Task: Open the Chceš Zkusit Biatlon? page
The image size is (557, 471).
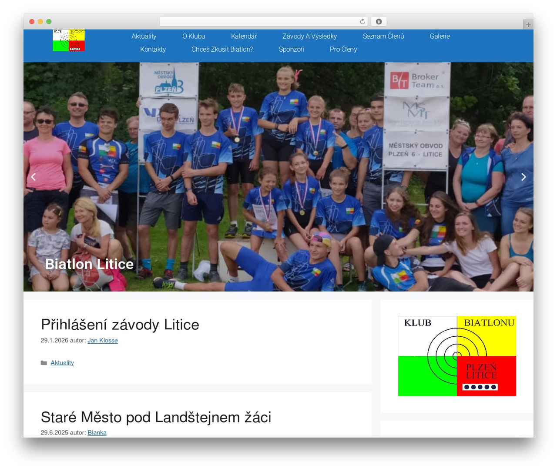Action: (x=222, y=49)
